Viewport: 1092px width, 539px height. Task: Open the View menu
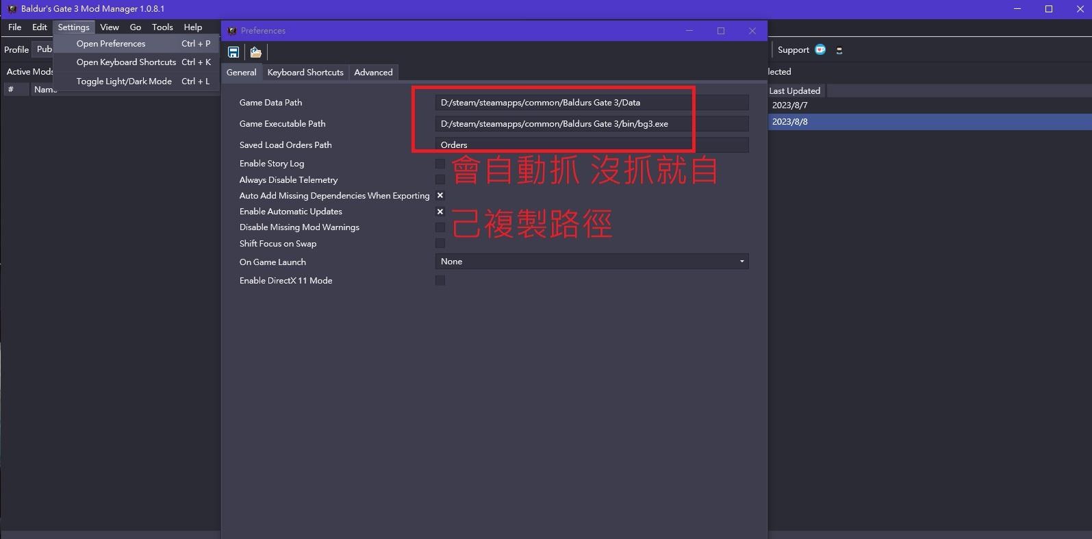110,27
